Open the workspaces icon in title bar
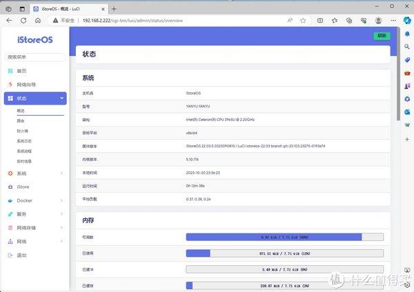The width and height of the screenshot is (414, 292). pos(8,9)
